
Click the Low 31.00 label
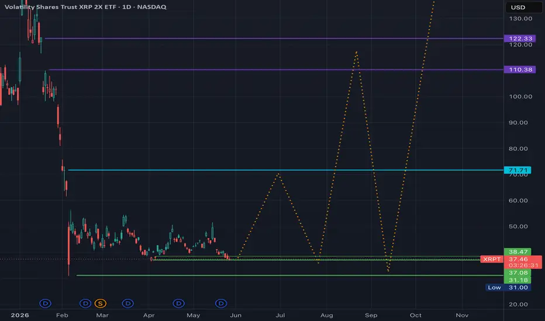508,287
